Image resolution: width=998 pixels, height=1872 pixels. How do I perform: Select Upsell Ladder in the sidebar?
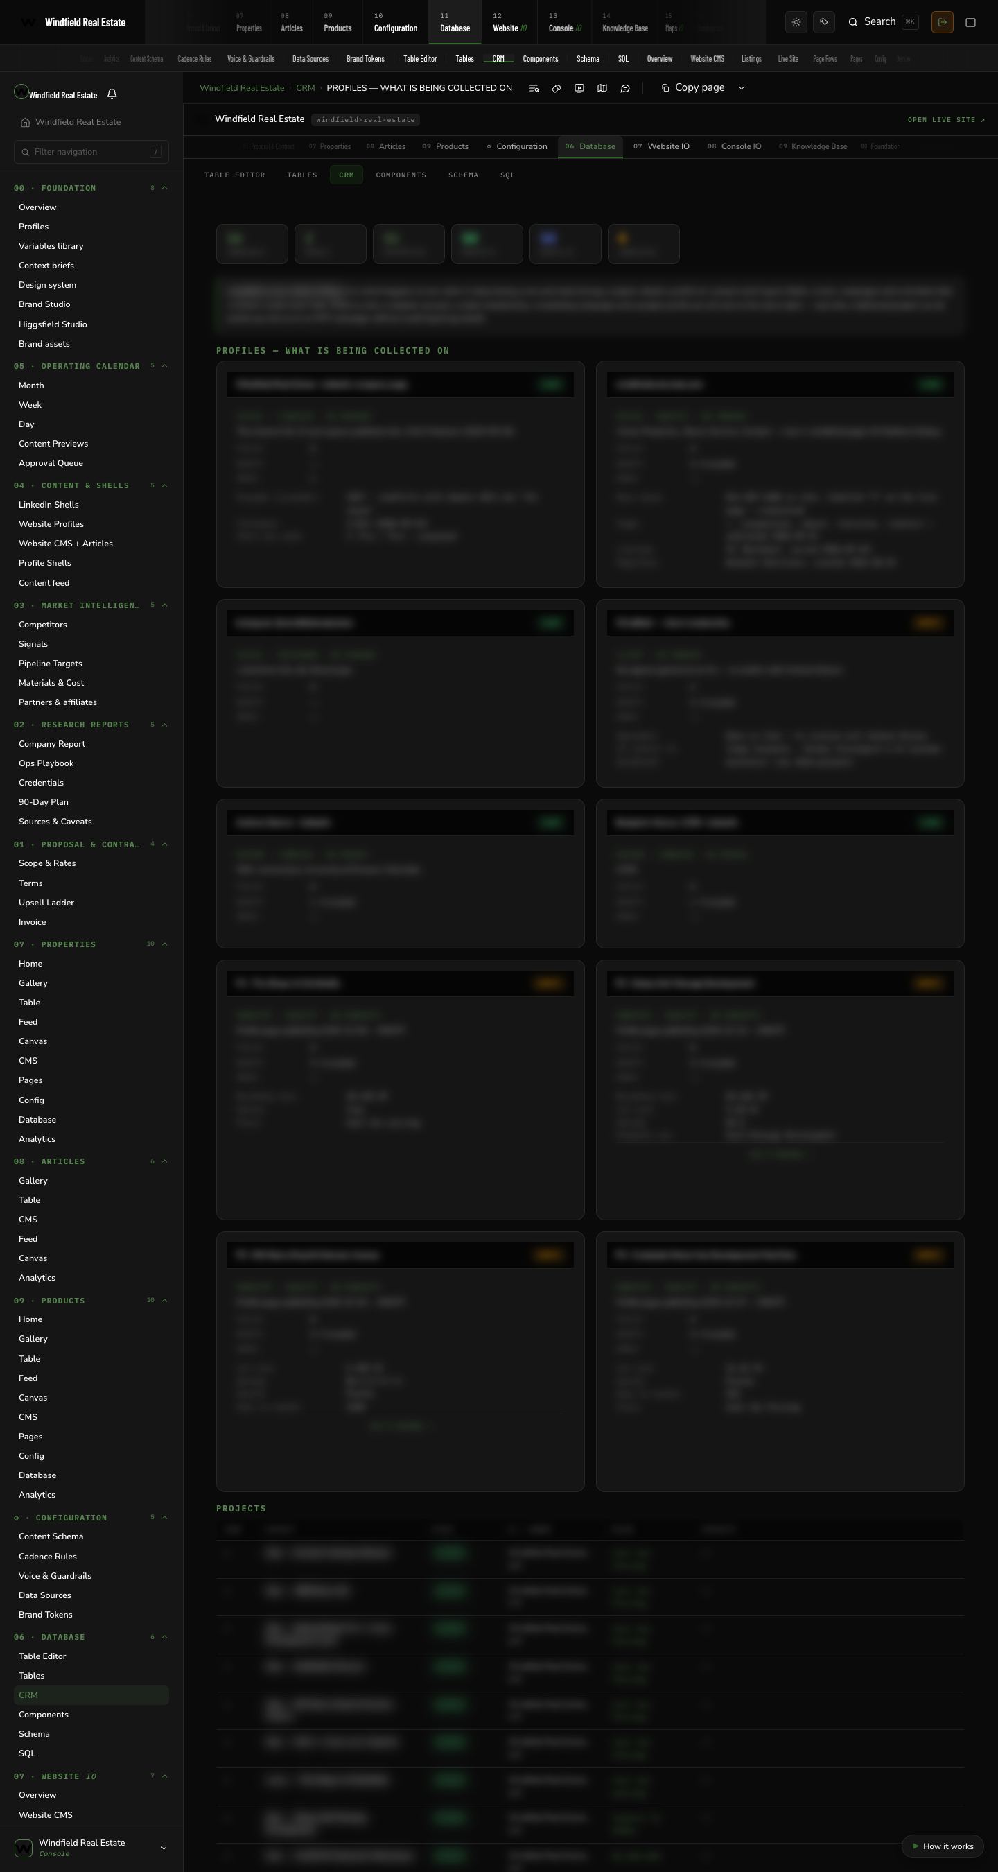click(46, 903)
